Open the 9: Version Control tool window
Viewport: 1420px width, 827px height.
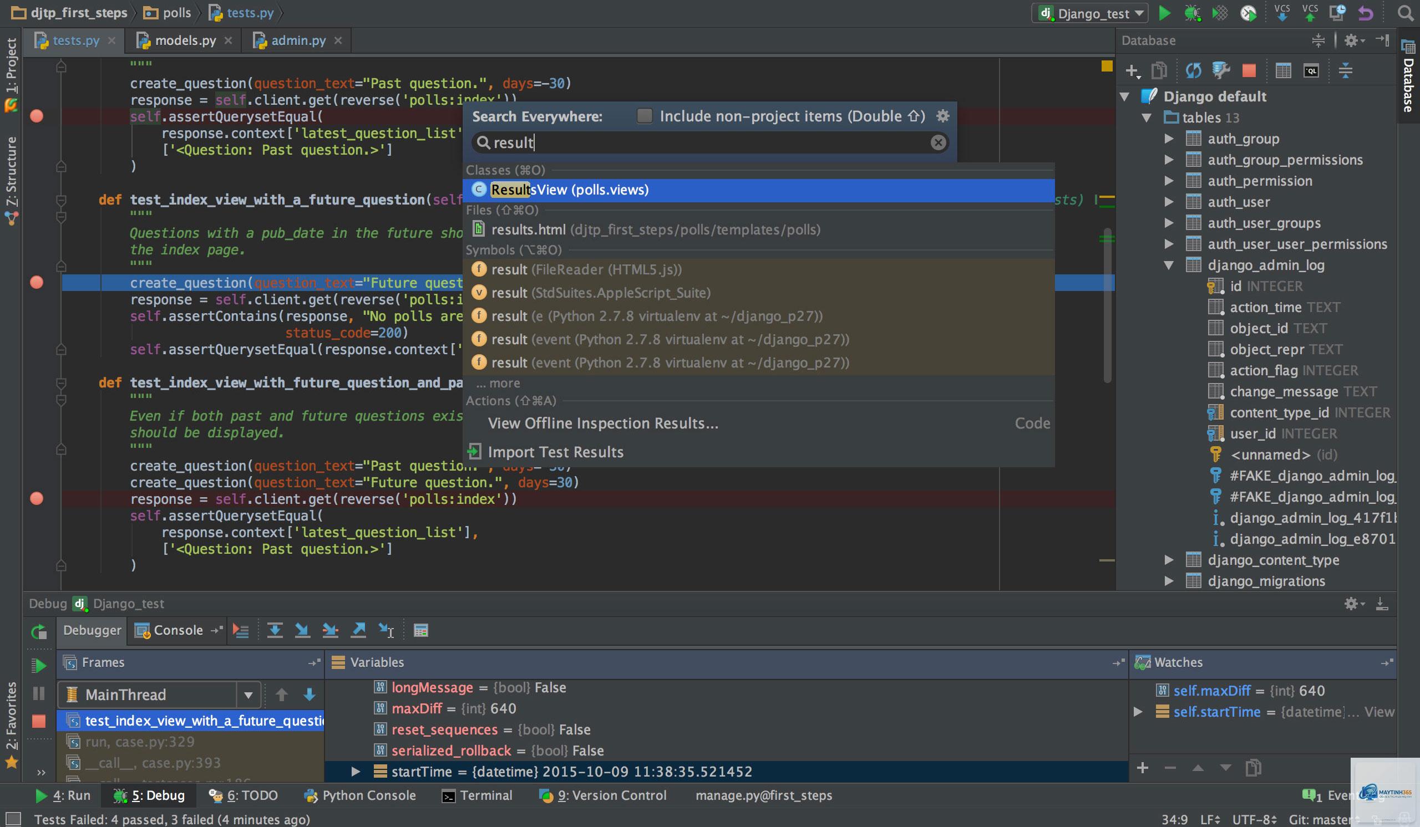point(602,795)
